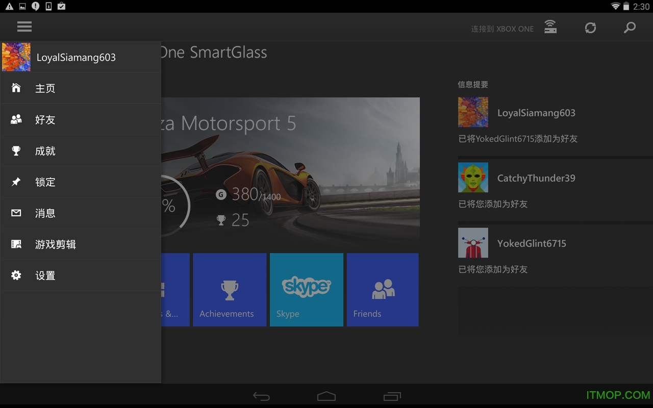This screenshot has width=653, height=408.
Task: Select the 好友 friends icon in drawer
Action: 16,119
